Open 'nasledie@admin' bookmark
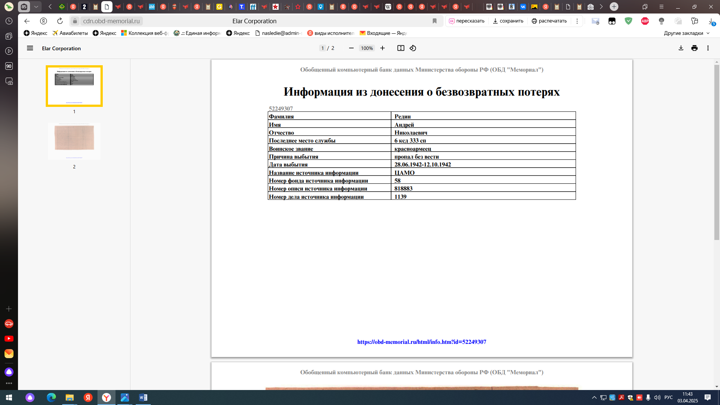Image resolution: width=720 pixels, height=405 pixels. 279,33
